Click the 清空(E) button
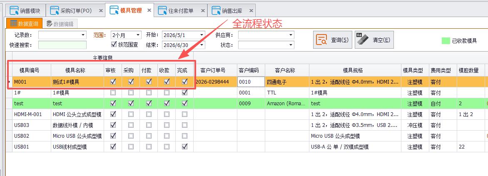 click(374, 40)
